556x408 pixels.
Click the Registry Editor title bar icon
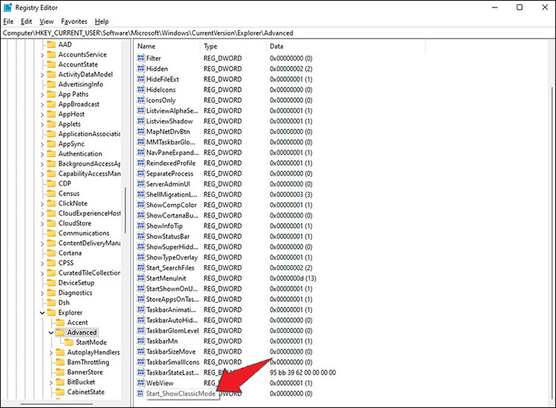[7, 7]
